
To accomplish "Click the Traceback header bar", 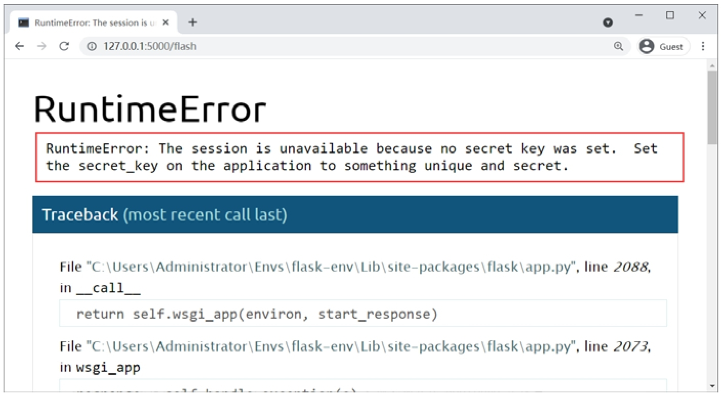I will pyautogui.click(x=355, y=214).
